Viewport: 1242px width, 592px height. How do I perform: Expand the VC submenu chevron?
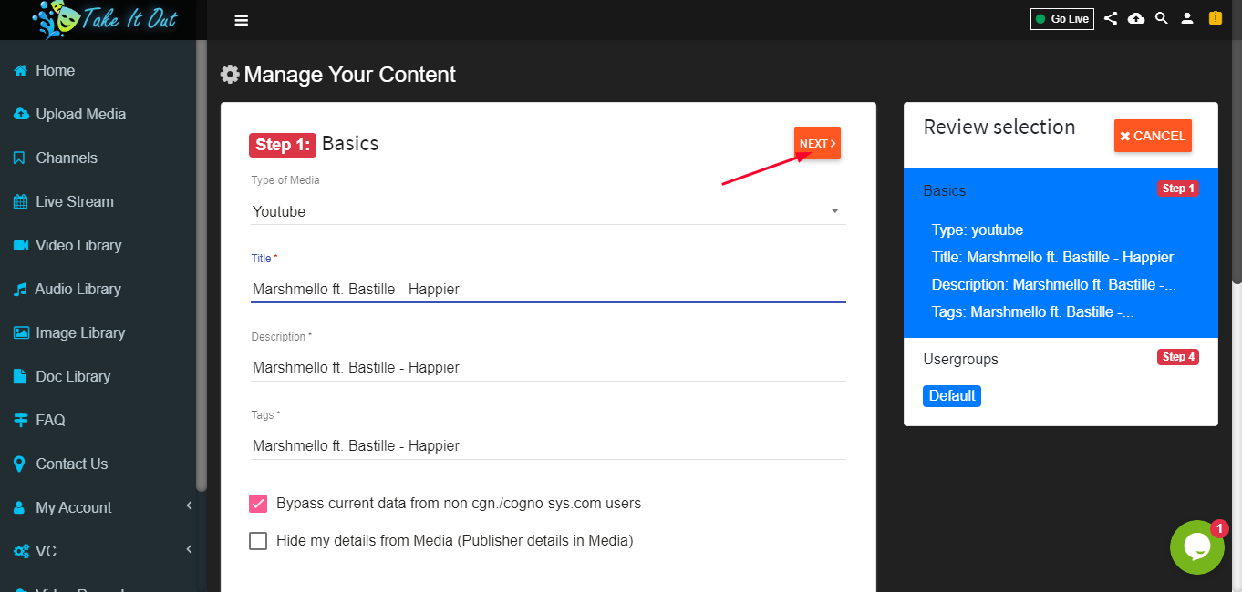(189, 549)
